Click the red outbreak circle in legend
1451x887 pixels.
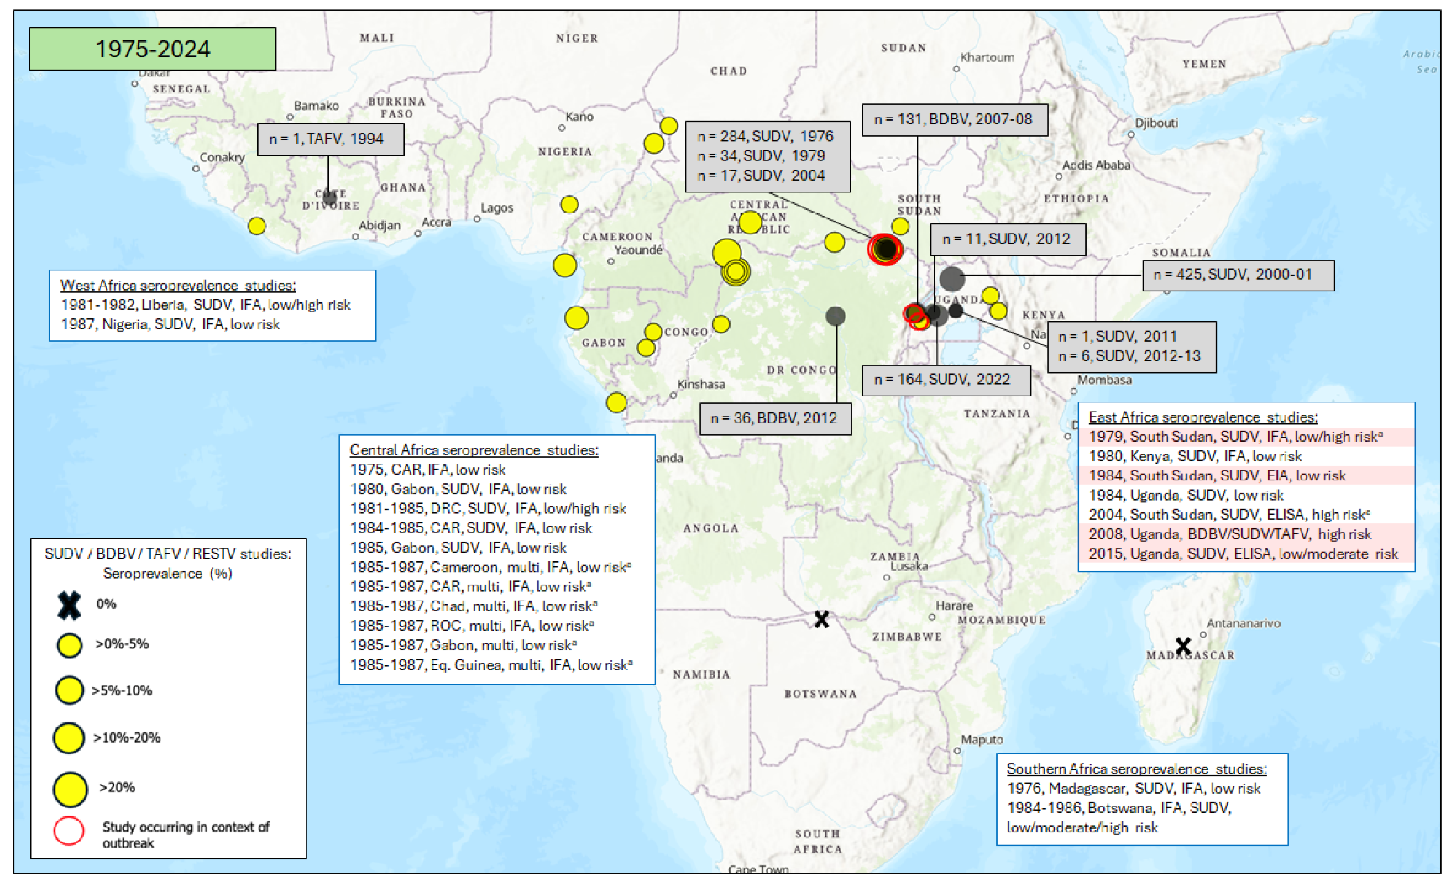click(x=69, y=830)
